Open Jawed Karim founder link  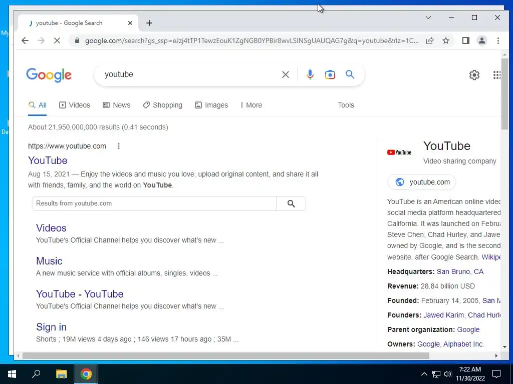(444, 315)
